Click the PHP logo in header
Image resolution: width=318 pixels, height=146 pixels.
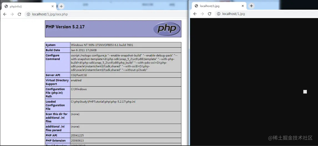click(x=167, y=29)
